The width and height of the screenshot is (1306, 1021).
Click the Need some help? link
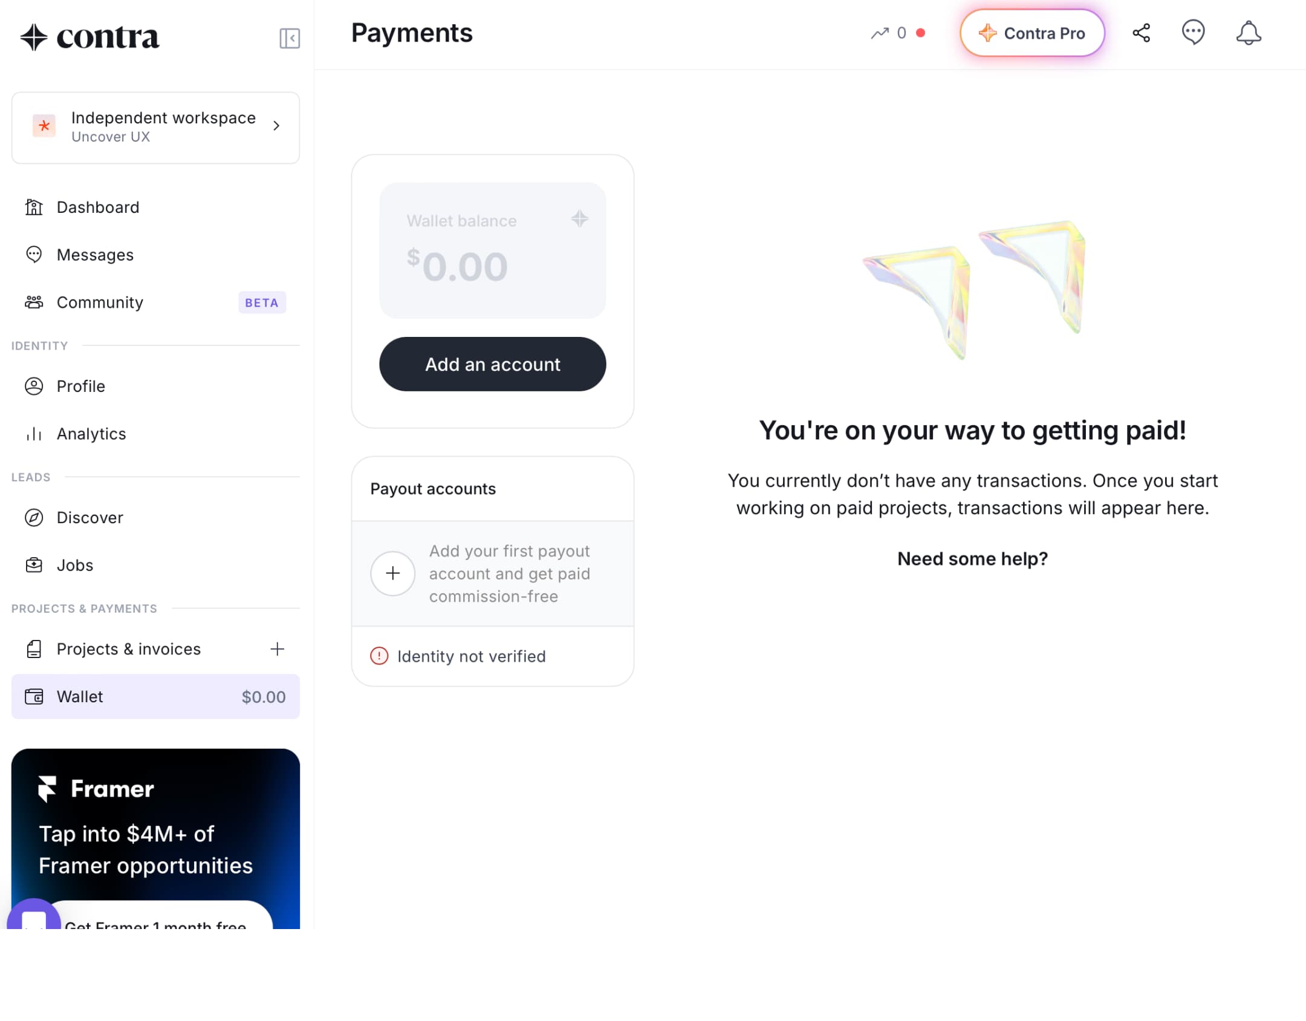click(972, 558)
